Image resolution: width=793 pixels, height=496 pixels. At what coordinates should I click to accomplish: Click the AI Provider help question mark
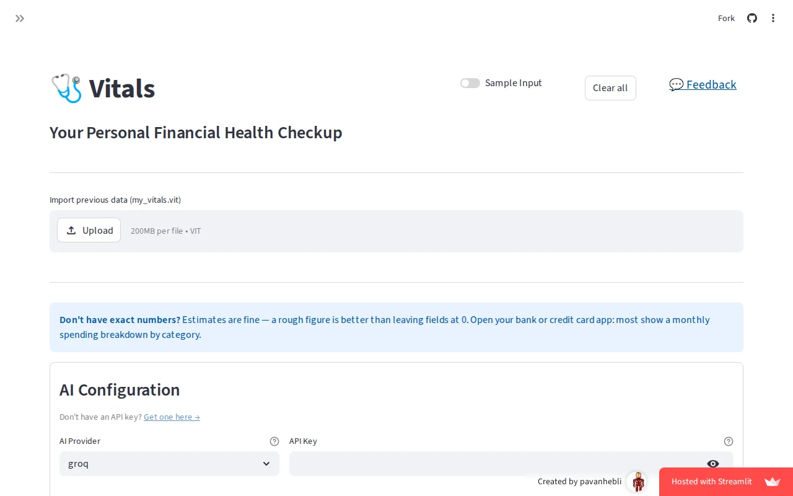(x=274, y=441)
